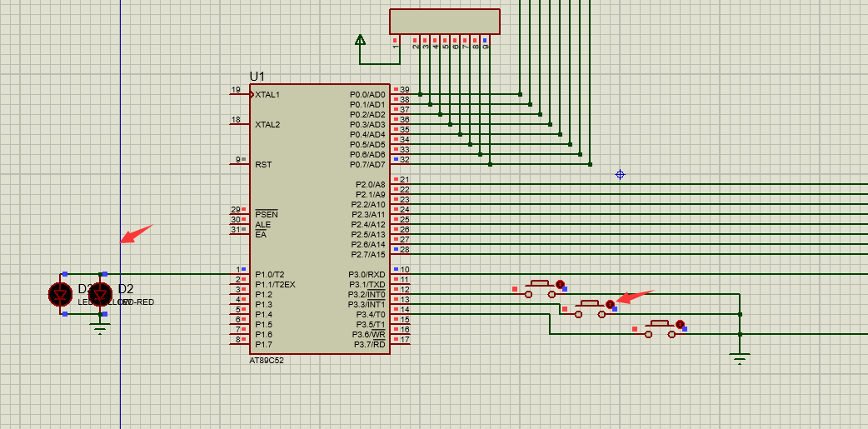Click pin number 17 beside P3.7/RD
Screen dimensions: 868x429
click(405, 339)
